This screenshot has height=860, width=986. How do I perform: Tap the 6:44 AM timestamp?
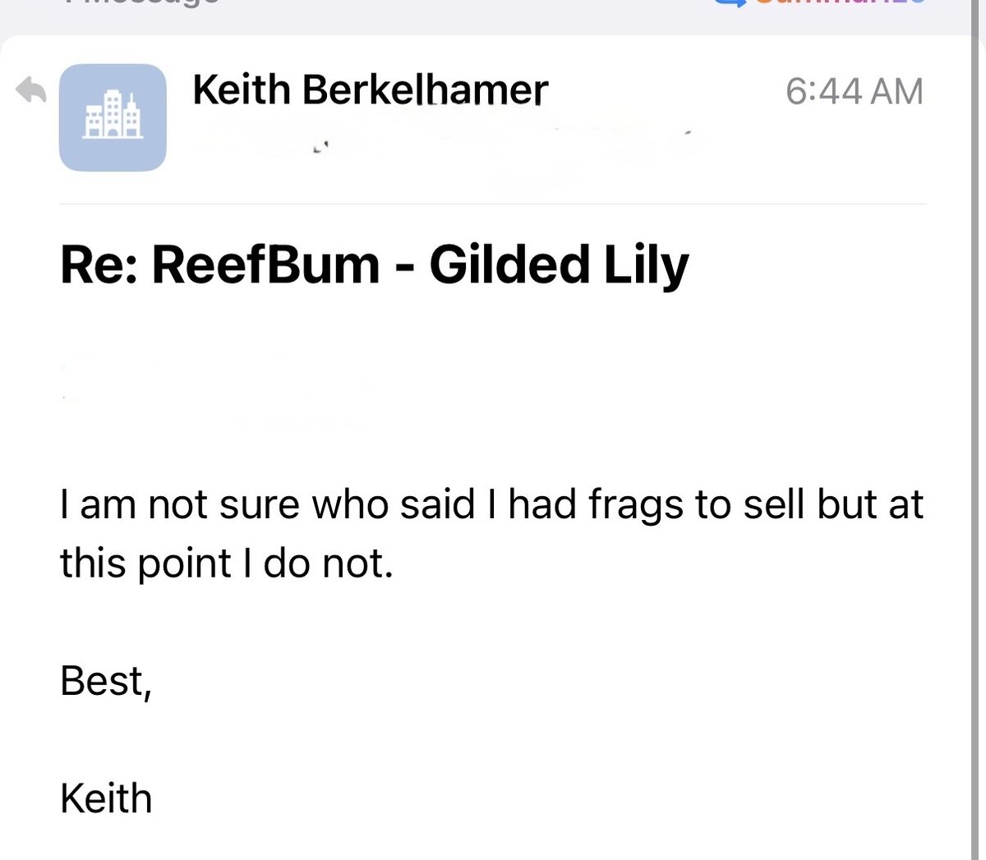(x=855, y=90)
